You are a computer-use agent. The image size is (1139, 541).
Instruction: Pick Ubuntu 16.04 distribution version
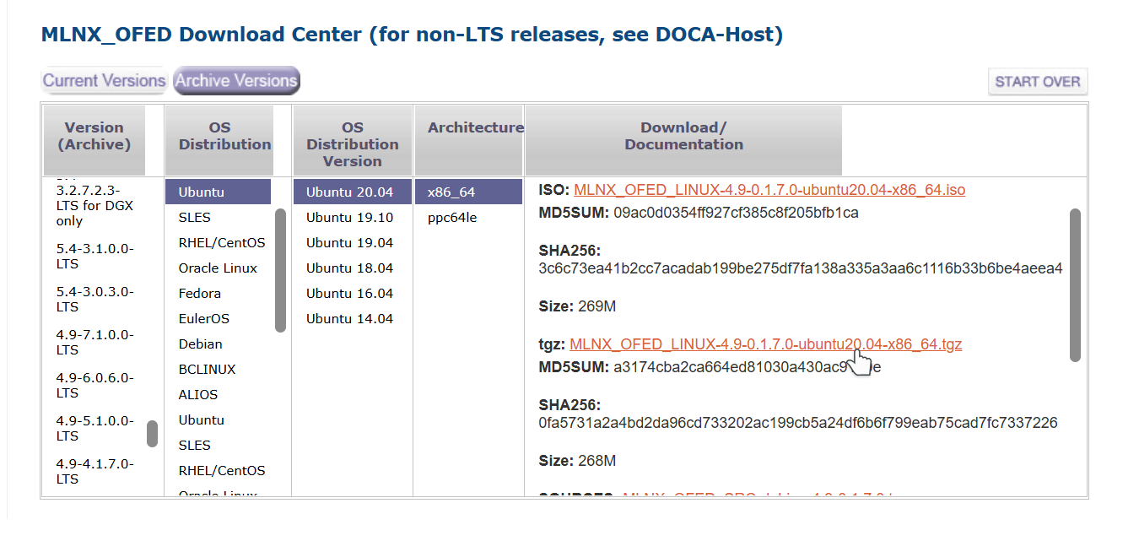pos(349,294)
